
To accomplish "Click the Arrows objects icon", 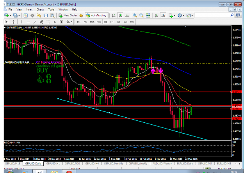I will tap(68, 22).
